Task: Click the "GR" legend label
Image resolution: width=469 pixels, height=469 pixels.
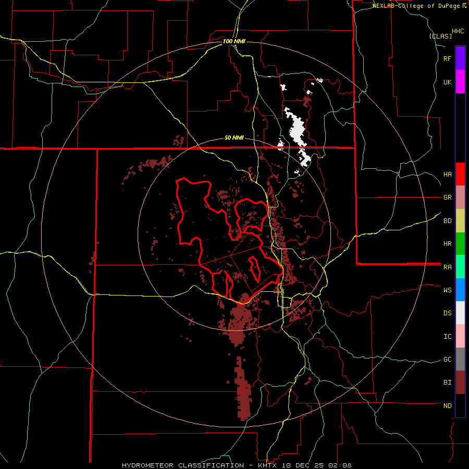Action: click(447, 198)
